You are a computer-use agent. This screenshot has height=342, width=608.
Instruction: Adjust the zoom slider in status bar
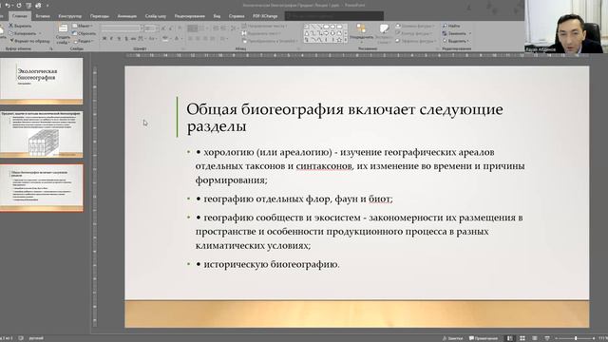[x=576, y=338]
